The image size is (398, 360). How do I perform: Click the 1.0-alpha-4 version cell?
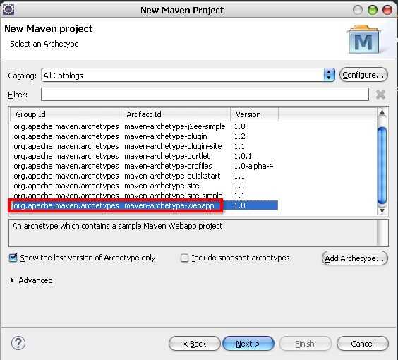point(253,166)
